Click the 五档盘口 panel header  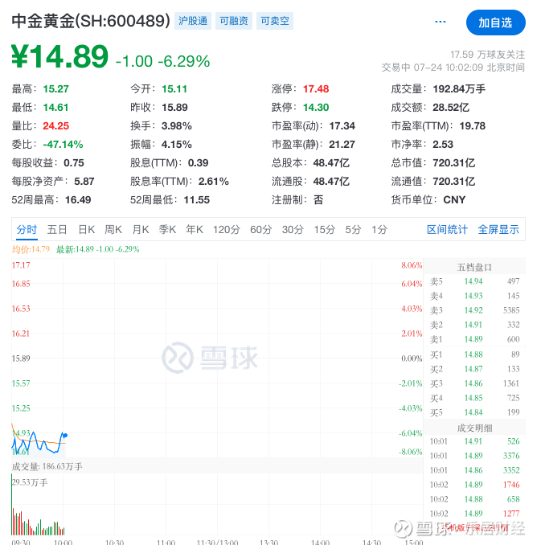coord(474,267)
